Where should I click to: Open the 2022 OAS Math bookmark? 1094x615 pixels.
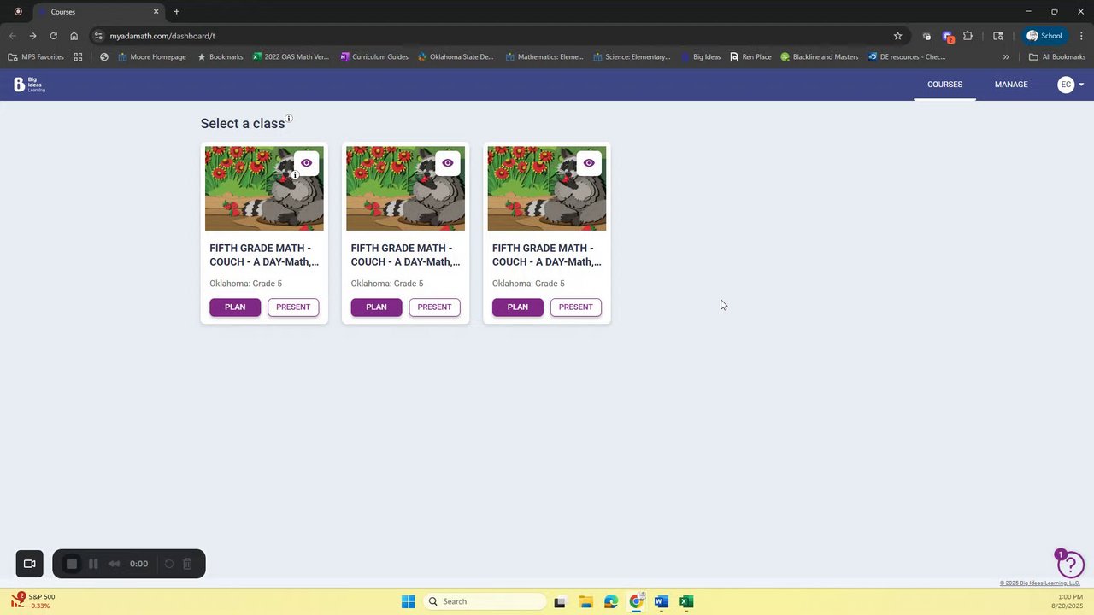(x=291, y=57)
